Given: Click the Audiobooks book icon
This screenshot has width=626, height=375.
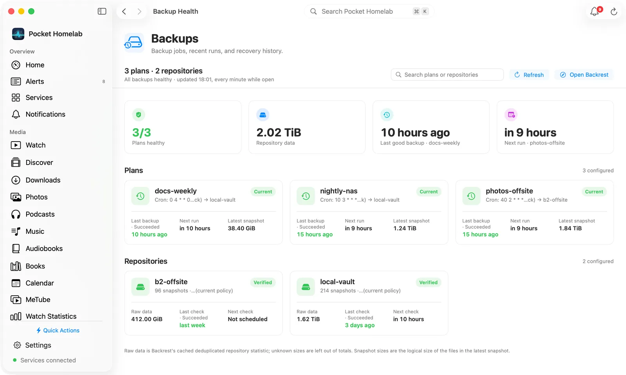Looking at the screenshot, I should [x=16, y=248].
